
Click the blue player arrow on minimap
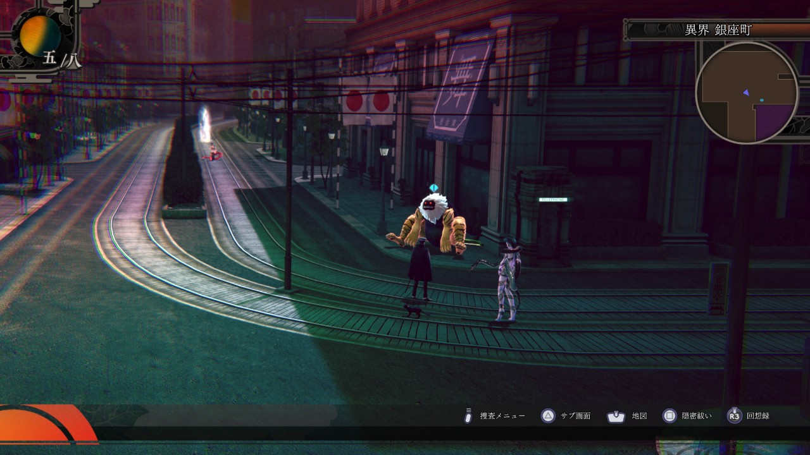tap(747, 93)
